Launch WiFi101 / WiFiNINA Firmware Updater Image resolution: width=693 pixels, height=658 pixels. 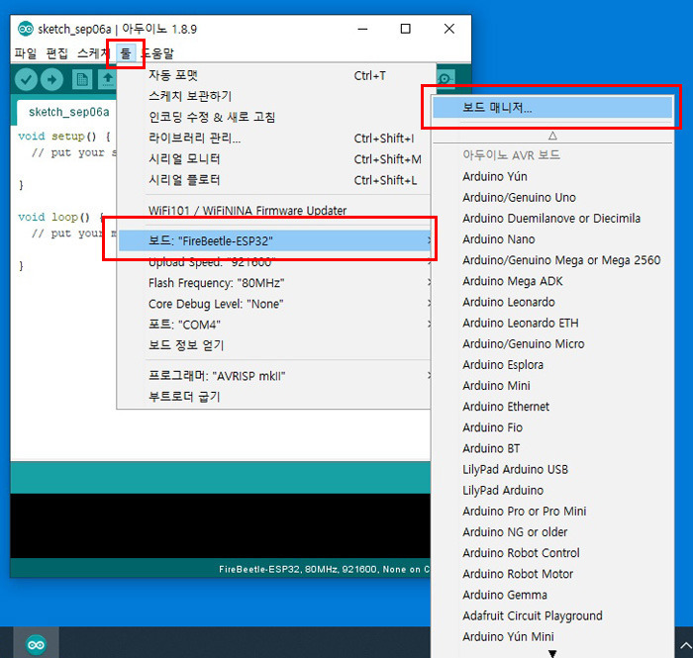click(274, 211)
